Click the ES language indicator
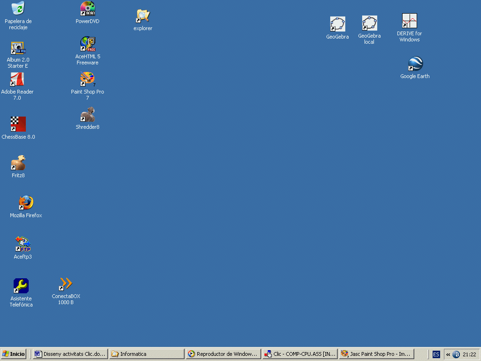Viewport: 481px width, 361px height. point(436,354)
